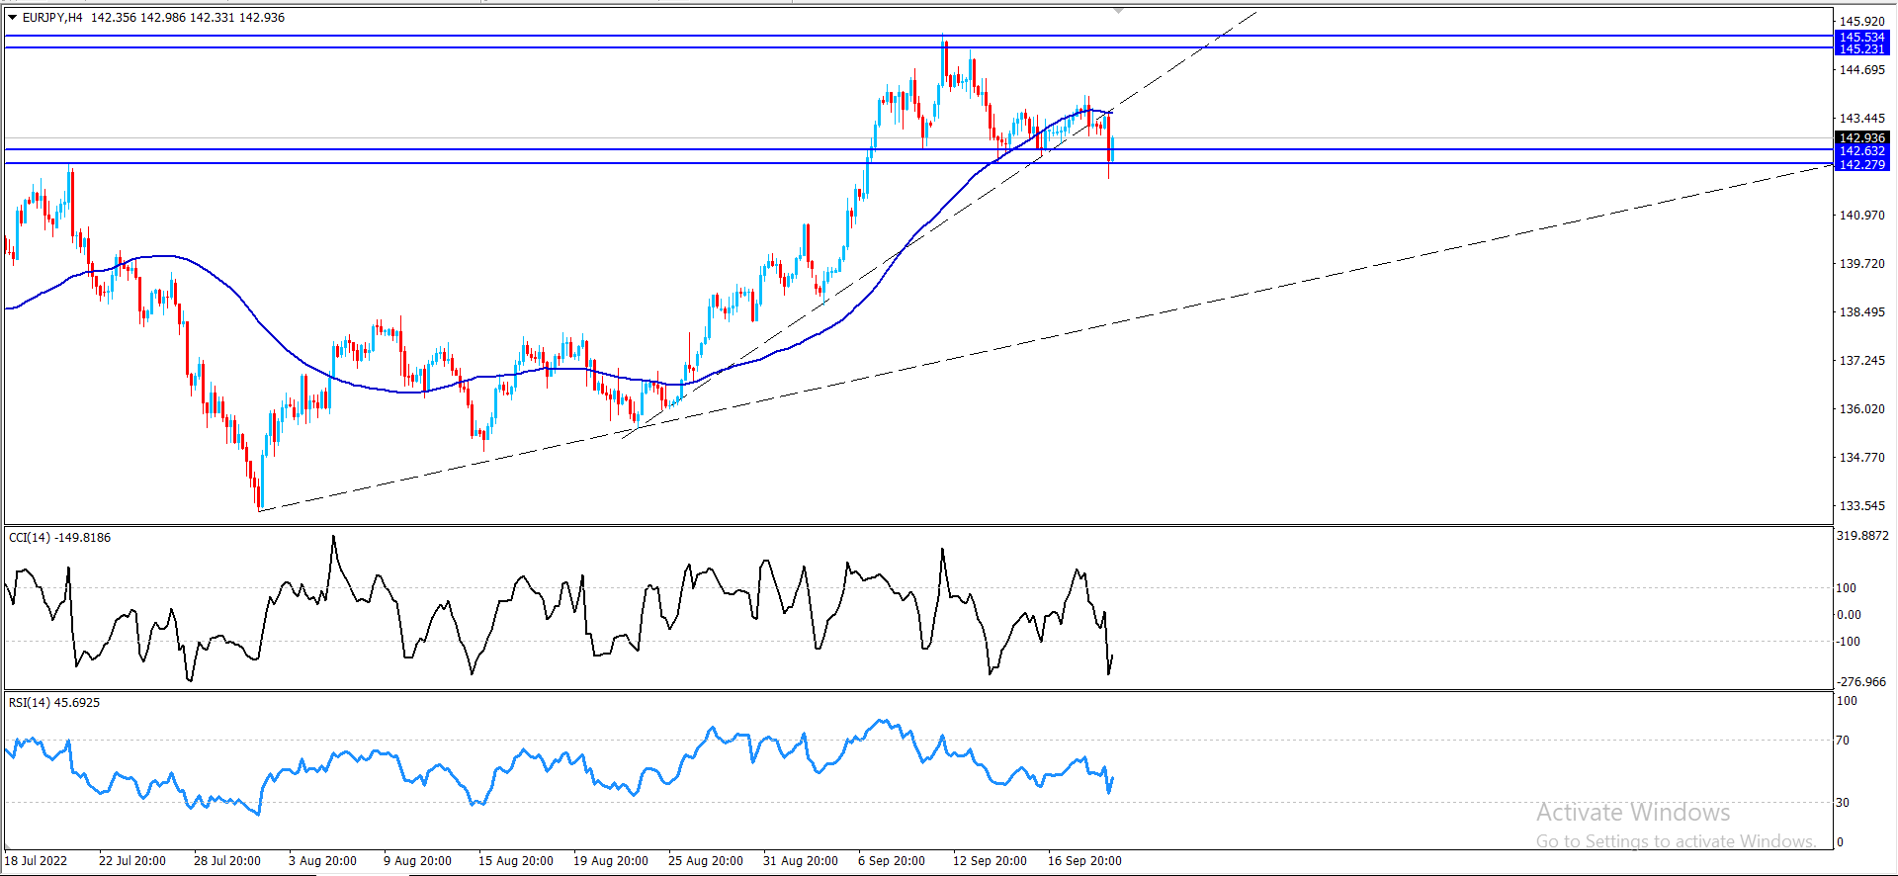The height and width of the screenshot is (876, 1898).
Task: Click the 19 Aug 20:00 date label
Action: coord(611,861)
